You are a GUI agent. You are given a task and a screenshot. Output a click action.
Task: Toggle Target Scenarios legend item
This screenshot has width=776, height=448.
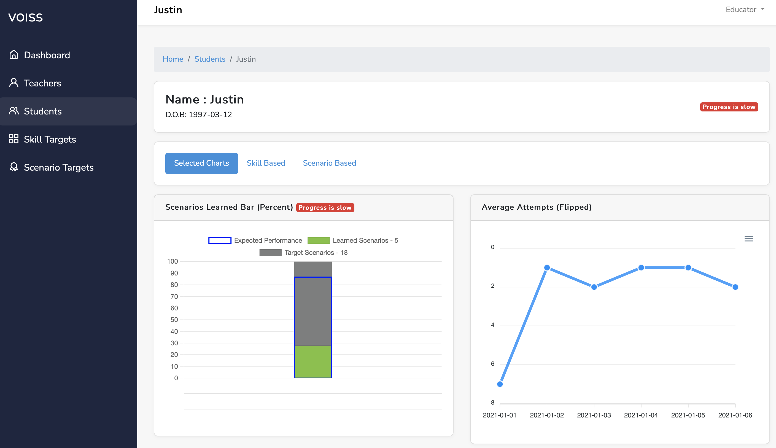(x=304, y=252)
